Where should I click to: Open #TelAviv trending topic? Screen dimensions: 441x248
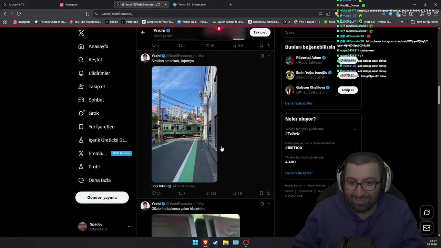tap(293, 134)
